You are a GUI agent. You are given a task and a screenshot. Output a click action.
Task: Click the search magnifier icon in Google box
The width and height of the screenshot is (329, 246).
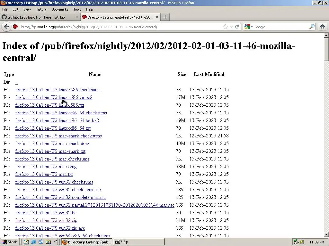312,27
